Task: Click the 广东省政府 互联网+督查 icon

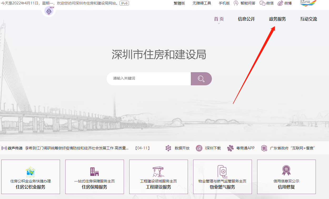Action: [264, 148]
